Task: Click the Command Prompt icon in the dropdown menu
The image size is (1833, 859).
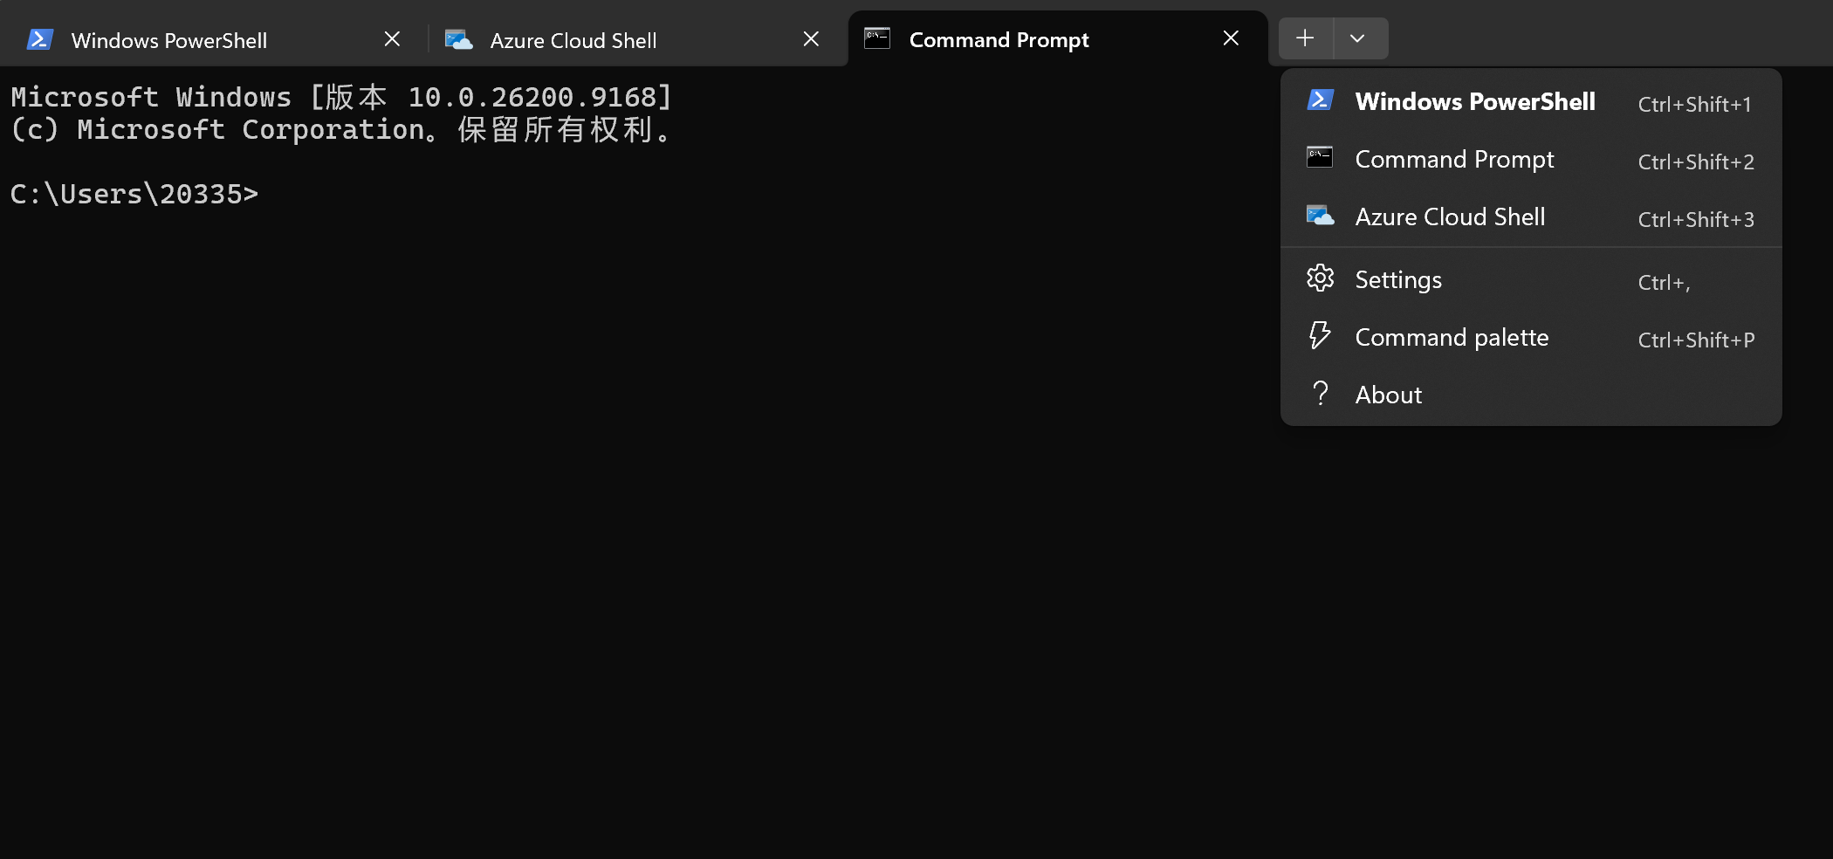Action: 1320,157
